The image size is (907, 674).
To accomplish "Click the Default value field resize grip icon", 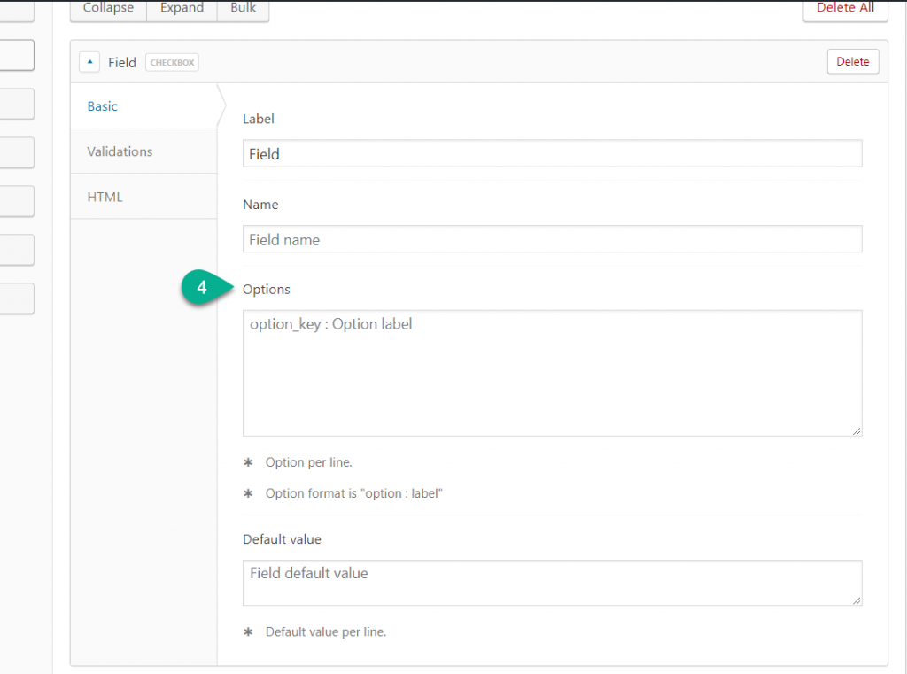I will pyautogui.click(x=857, y=600).
